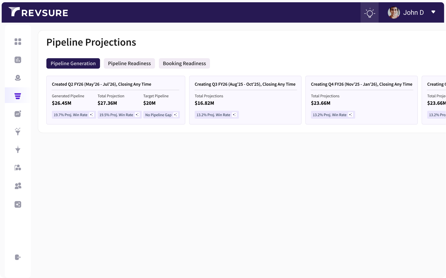The image size is (446, 278).
Task: Click the Pipeline Projections page heading
Action: 91,42
